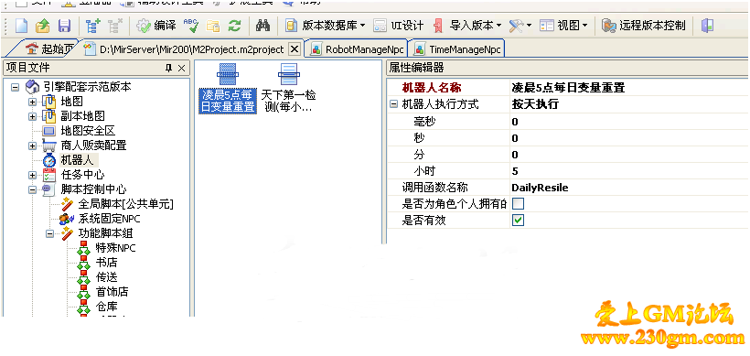Image resolution: width=750 pixels, height=356 pixels.
Task: Click the 脚本控制中心 speech bubble icon
Action: pyautogui.click(x=49, y=190)
